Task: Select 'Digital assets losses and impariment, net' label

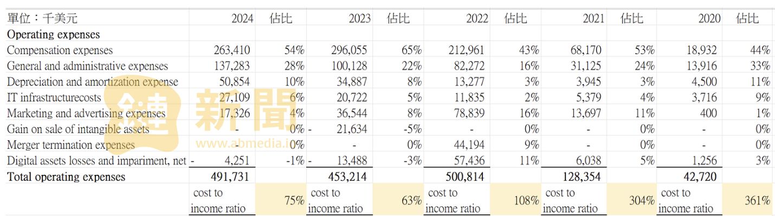Action: pos(96,161)
